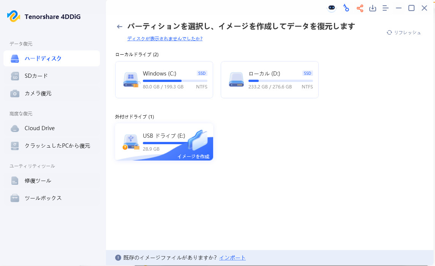Open the ディスクが表示されませんでしたか? help link
The image size is (435, 266).
point(165,39)
